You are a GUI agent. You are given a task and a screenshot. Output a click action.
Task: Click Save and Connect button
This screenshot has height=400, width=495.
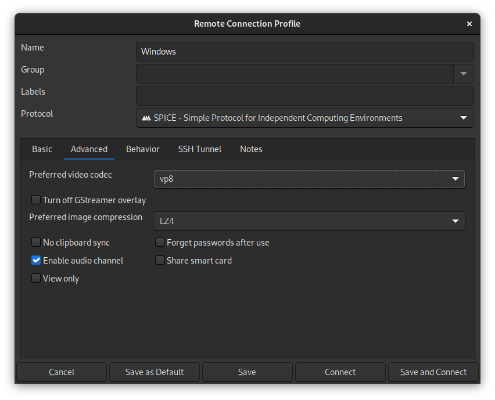[433, 372]
